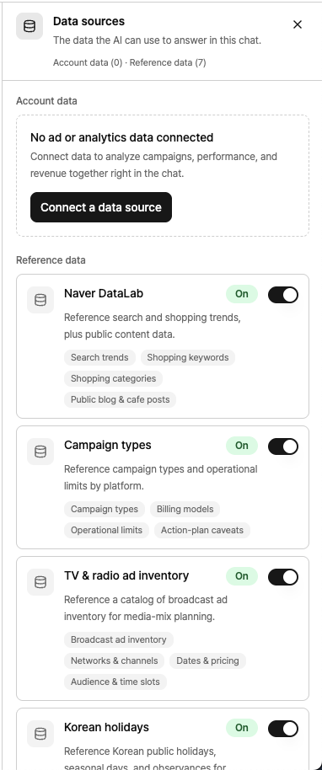Click the Naver DataLab database icon
Screen dimensions: 322x770
click(40, 300)
